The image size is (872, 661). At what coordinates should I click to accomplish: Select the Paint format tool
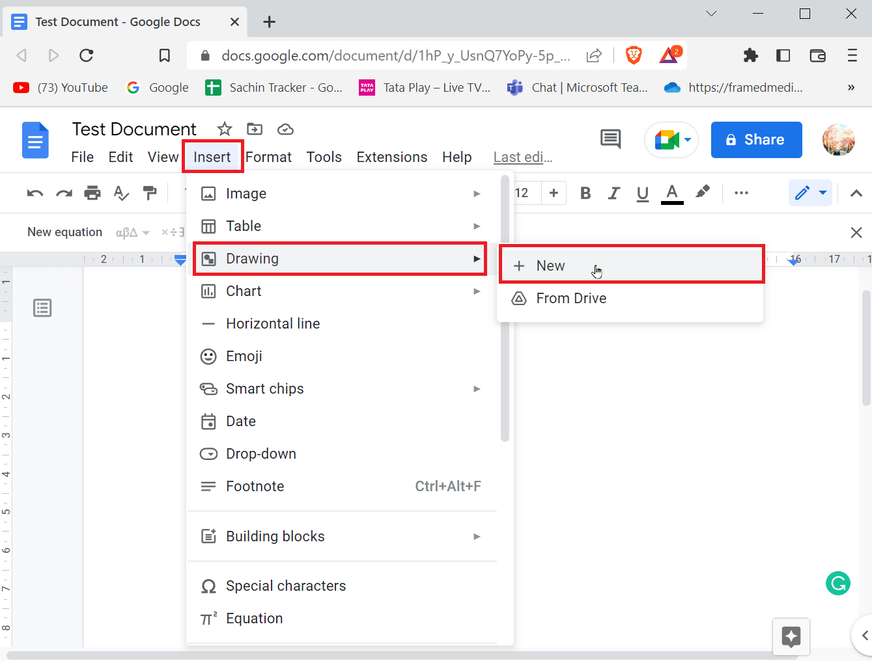coord(149,193)
